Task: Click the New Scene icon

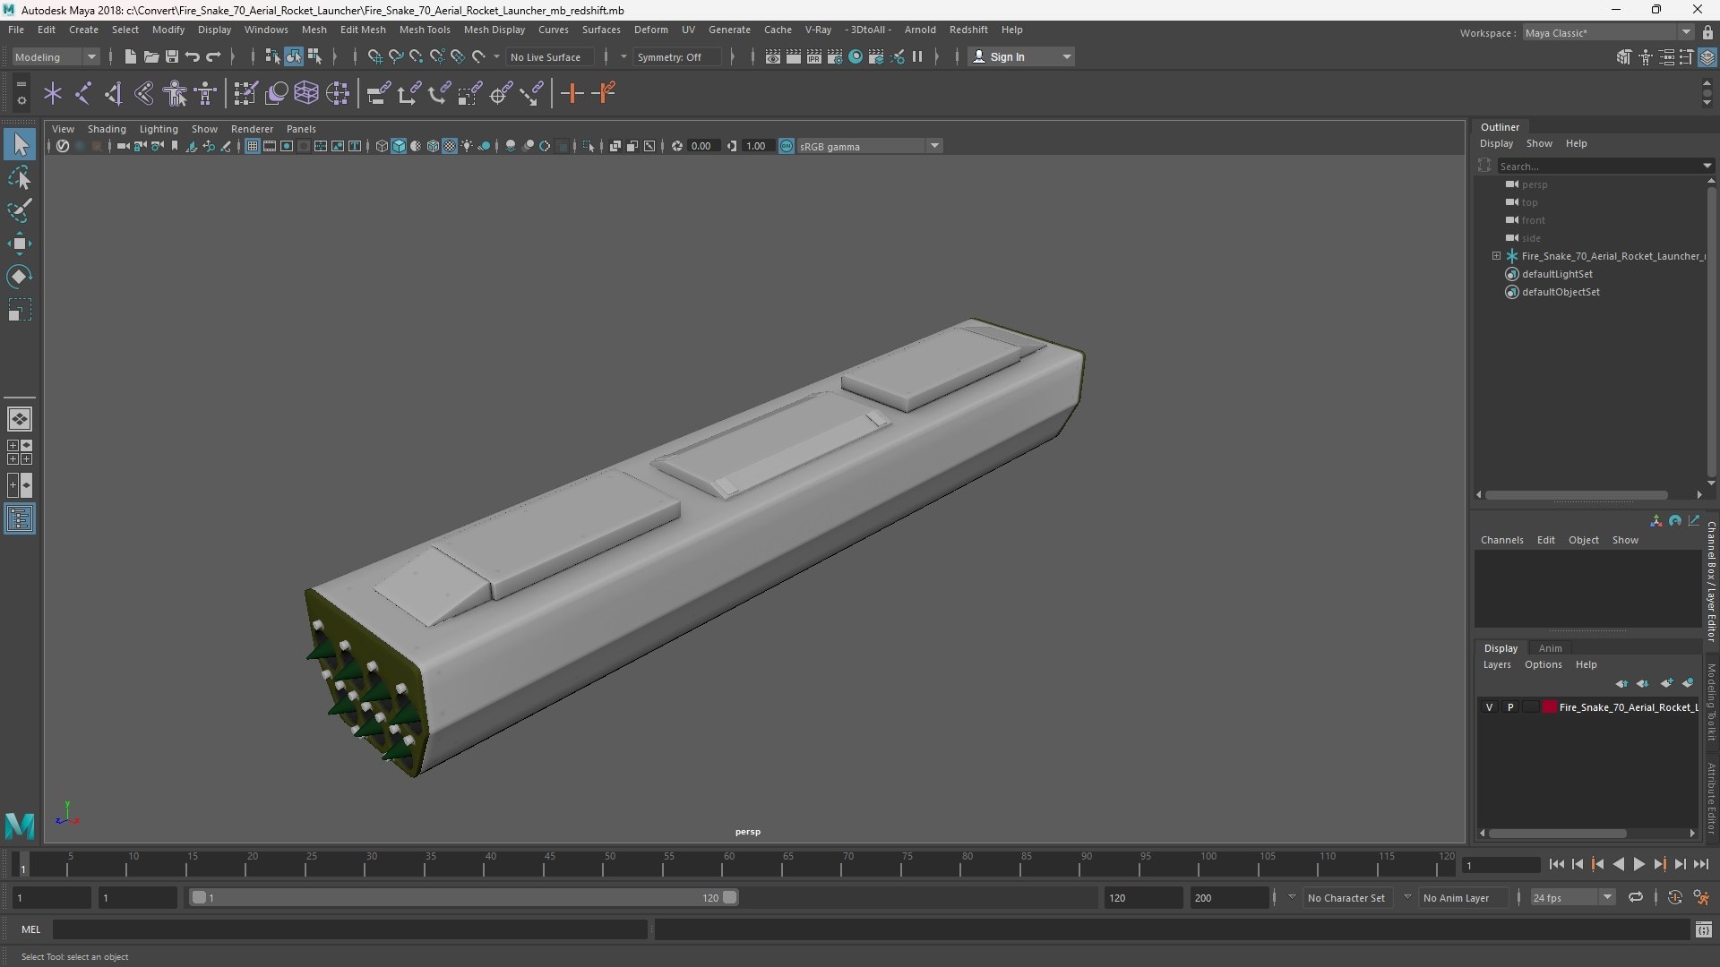Action: (130, 56)
